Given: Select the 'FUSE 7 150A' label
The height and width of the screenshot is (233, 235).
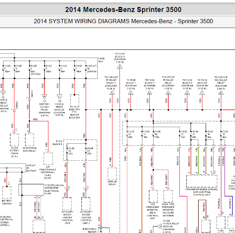Looking at the screenshot, I should point(79,69).
